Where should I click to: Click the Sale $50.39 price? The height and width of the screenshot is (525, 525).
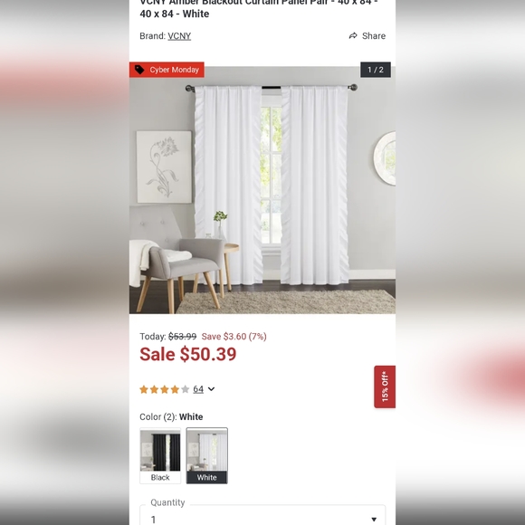(x=188, y=354)
